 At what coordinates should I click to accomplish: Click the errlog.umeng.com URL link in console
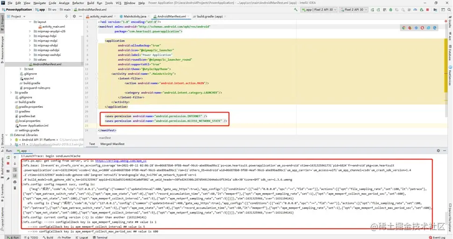click(x=121, y=161)
